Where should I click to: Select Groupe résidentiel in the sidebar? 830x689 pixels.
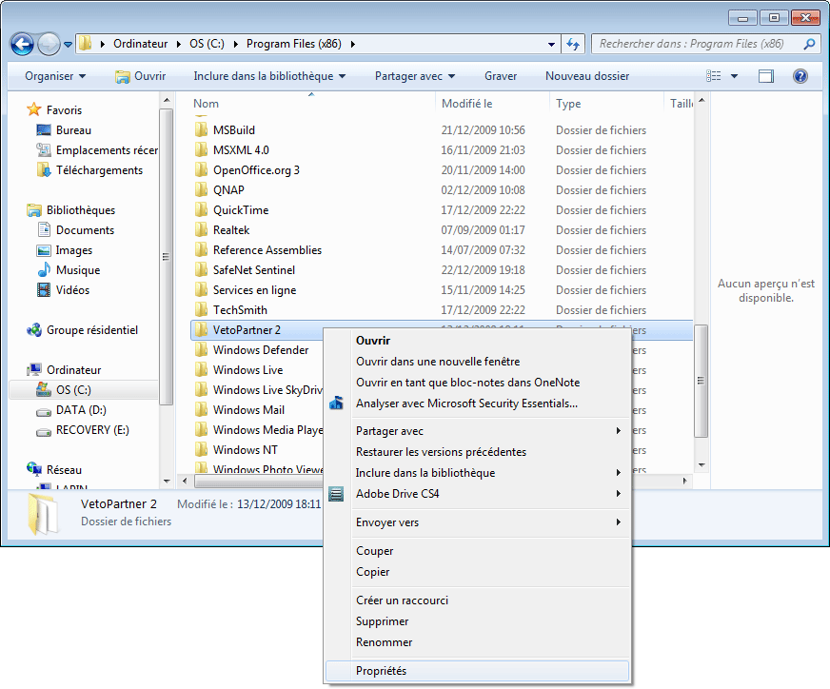tap(82, 330)
